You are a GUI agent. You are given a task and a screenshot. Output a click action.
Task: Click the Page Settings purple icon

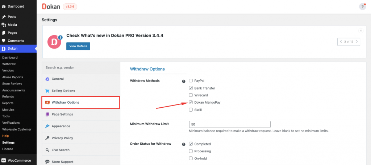click(x=47, y=114)
